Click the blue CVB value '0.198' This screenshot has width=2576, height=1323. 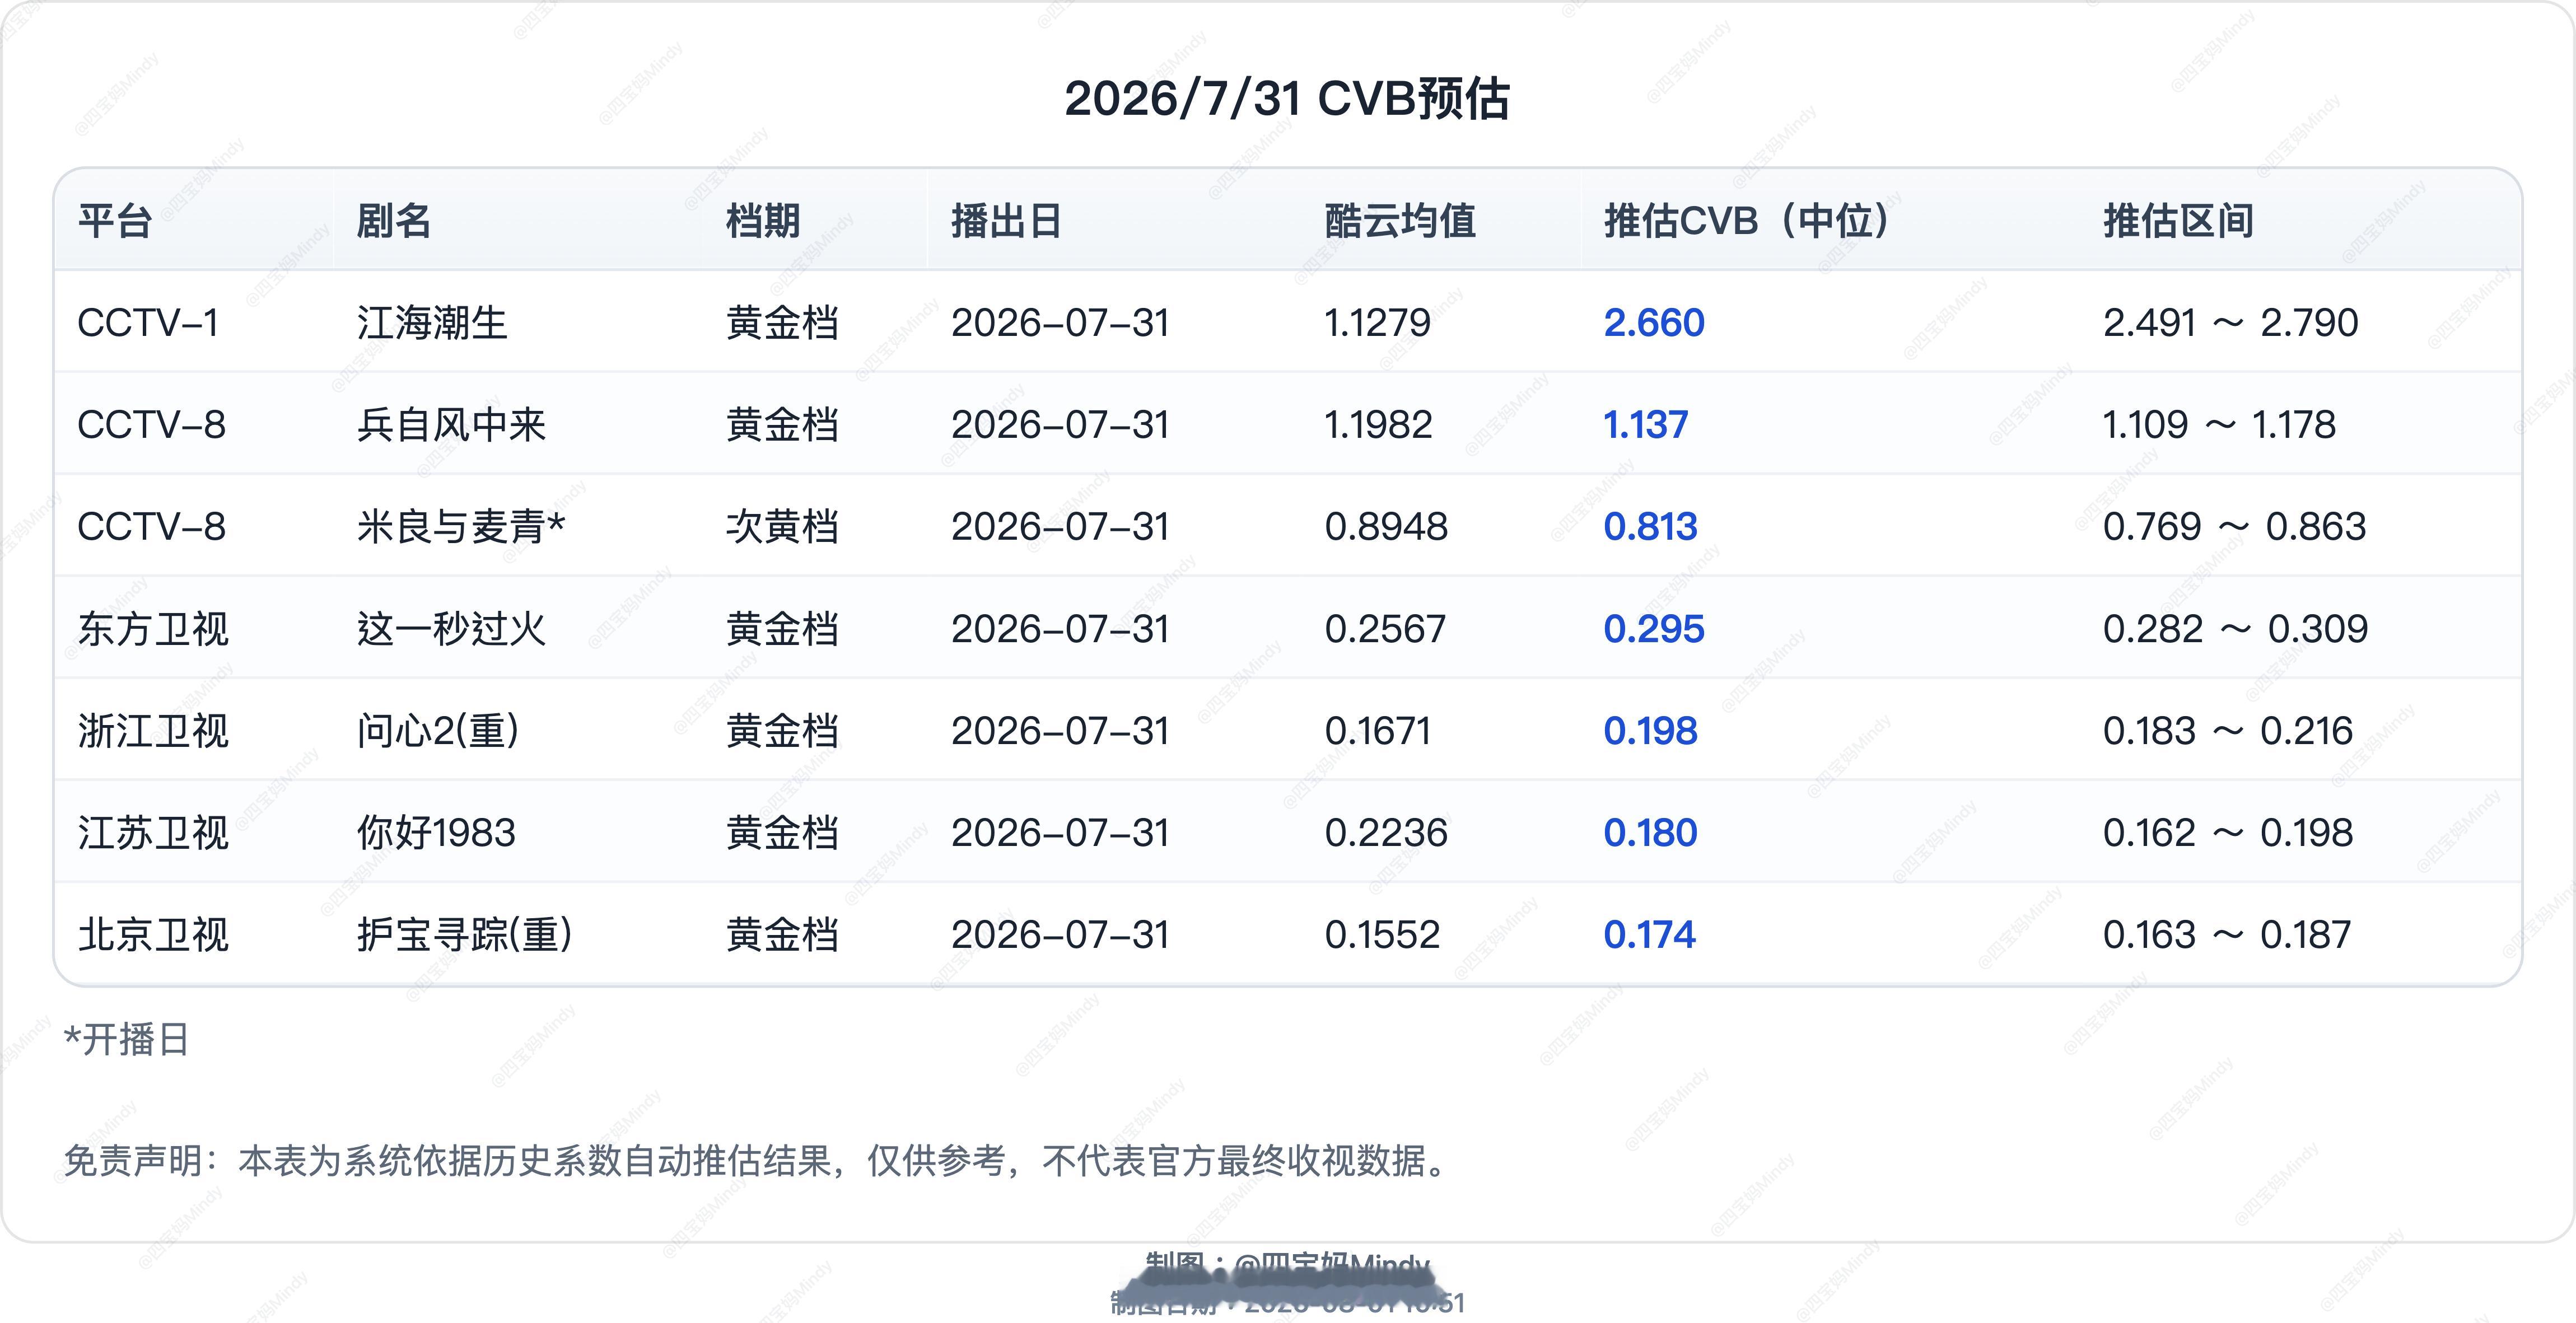click(x=1650, y=731)
